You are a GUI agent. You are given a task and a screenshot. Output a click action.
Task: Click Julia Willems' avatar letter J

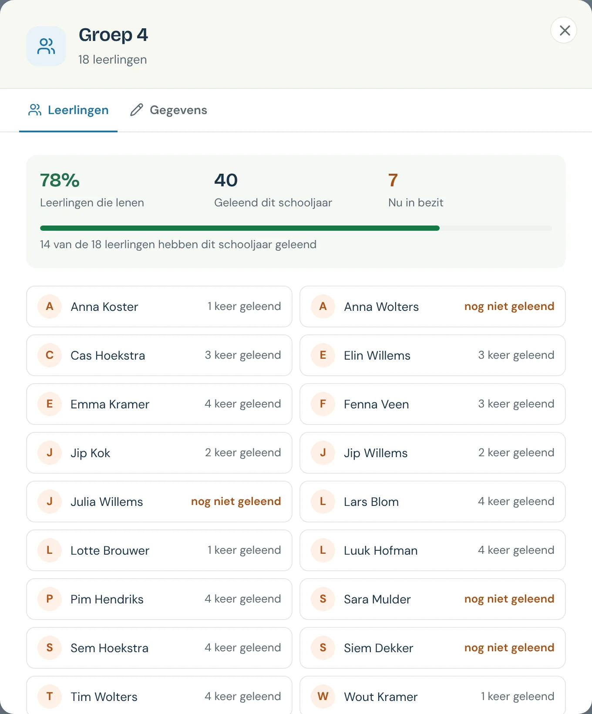(50, 502)
